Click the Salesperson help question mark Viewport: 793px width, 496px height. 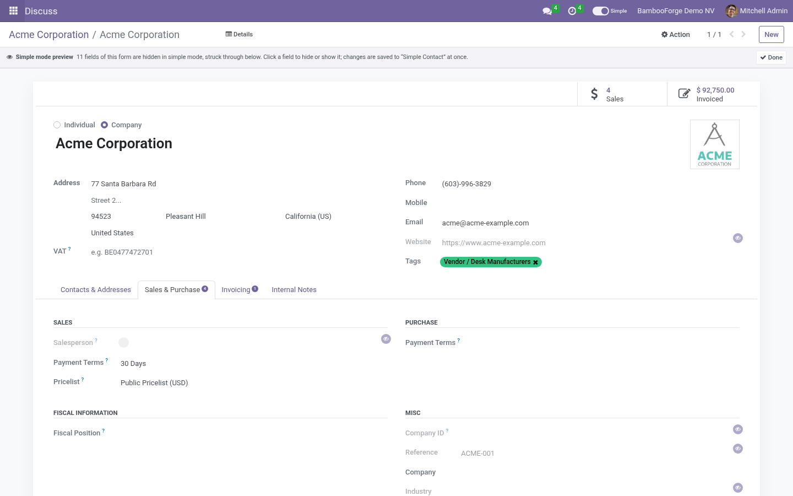[96, 341]
